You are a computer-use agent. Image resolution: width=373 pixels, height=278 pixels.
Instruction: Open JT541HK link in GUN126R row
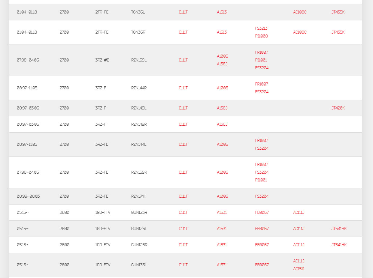point(339,245)
